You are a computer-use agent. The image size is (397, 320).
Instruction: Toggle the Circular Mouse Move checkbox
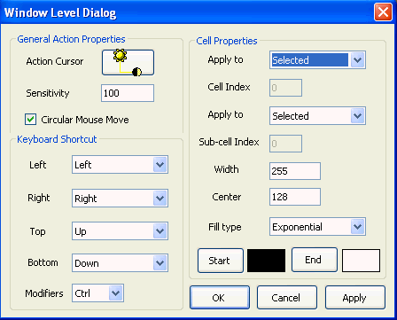[x=31, y=120]
